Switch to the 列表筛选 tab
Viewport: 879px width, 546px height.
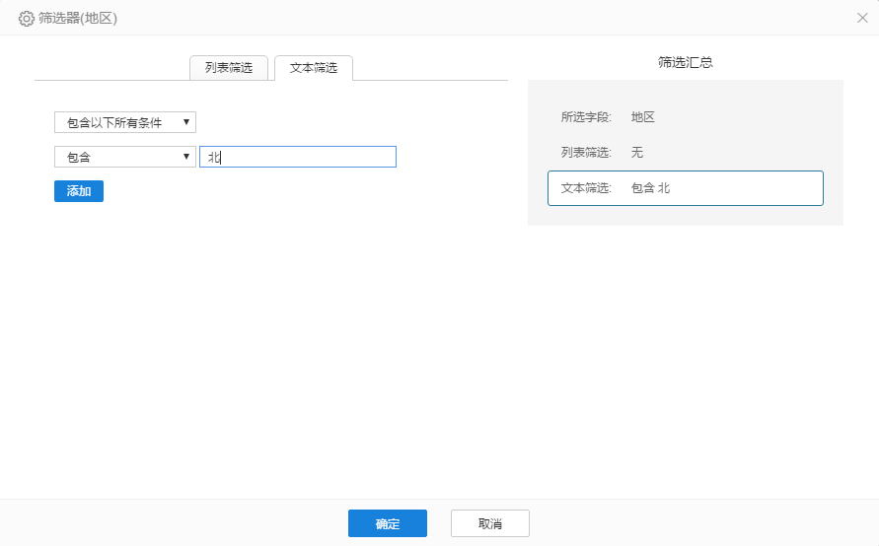point(228,68)
